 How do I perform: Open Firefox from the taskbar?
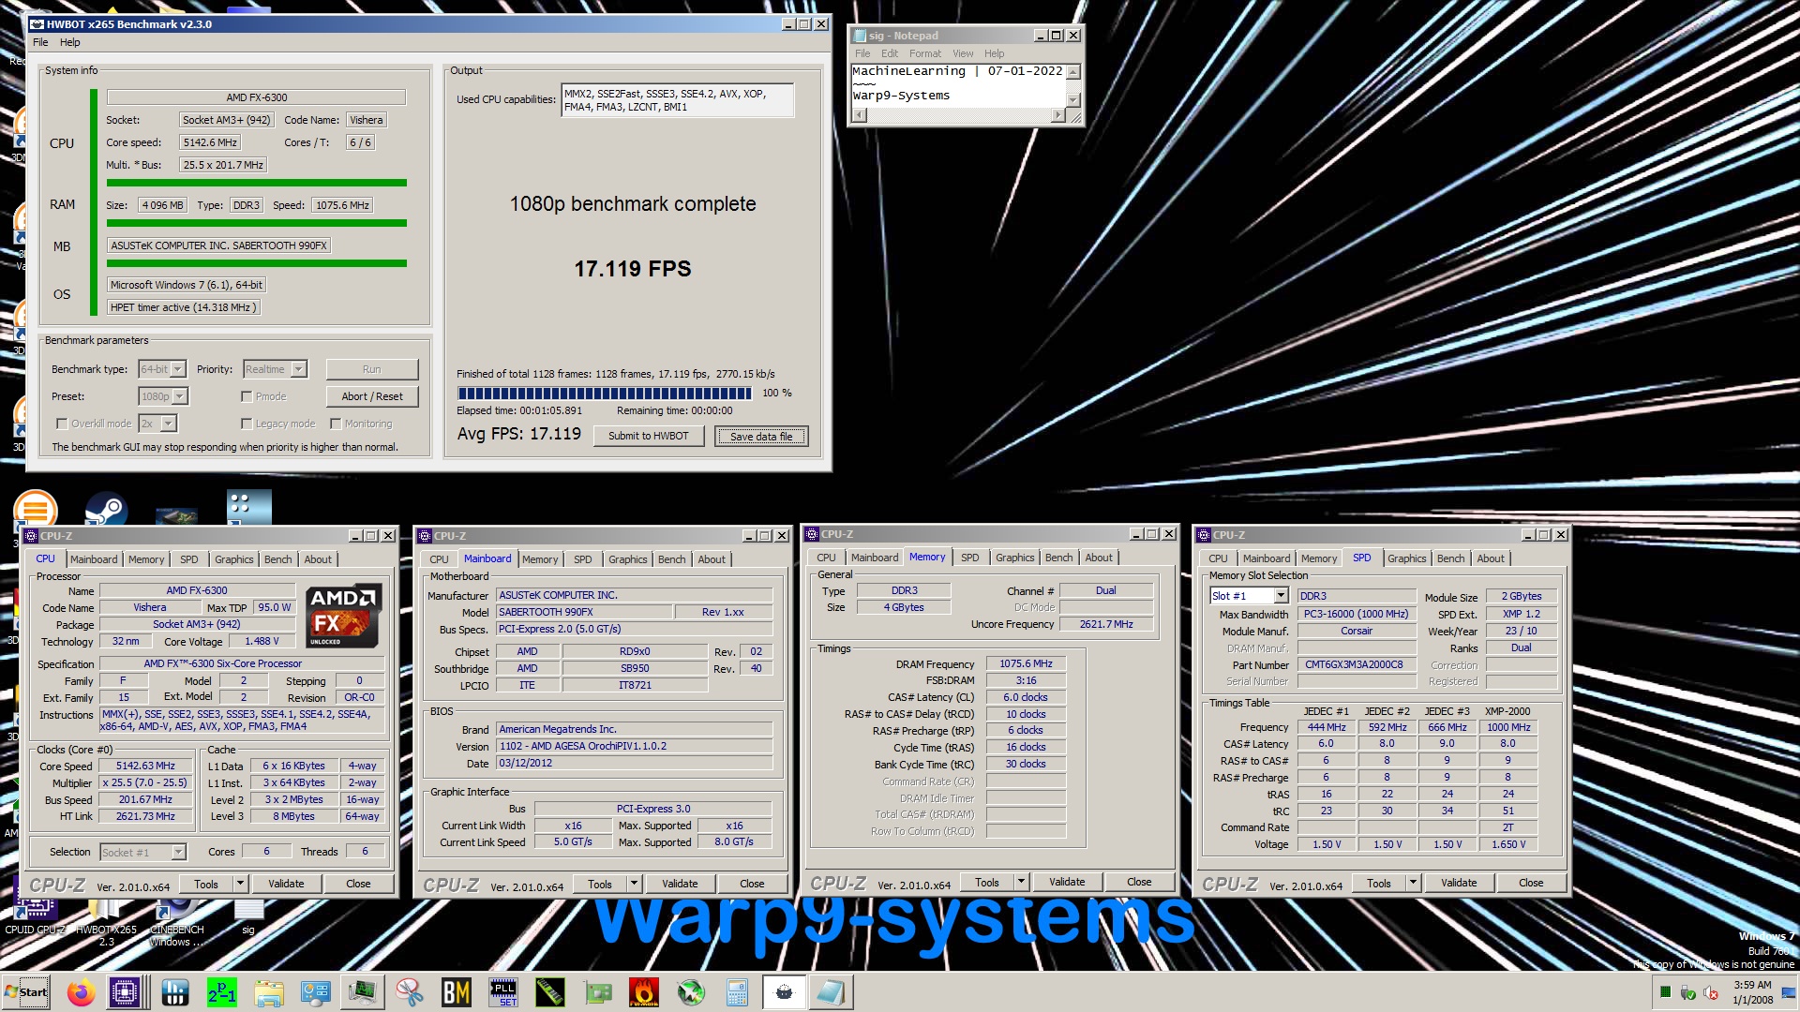click(x=81, y=991)
